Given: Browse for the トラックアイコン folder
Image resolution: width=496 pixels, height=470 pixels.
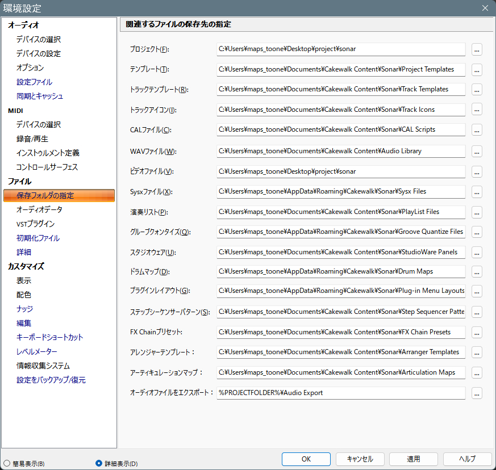Looking at the screenshot, I should [477, 110].
